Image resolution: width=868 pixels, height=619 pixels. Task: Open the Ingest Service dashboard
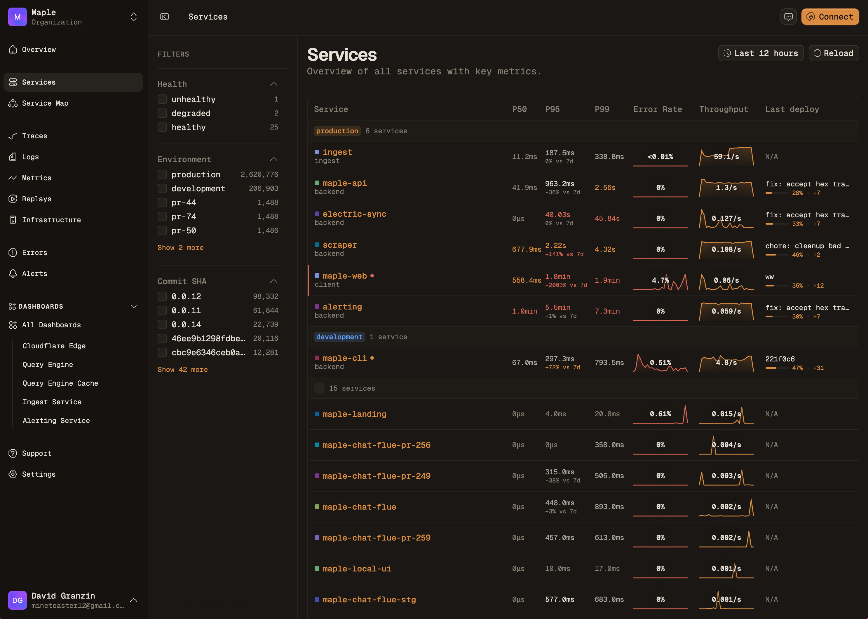click(52, 402)
